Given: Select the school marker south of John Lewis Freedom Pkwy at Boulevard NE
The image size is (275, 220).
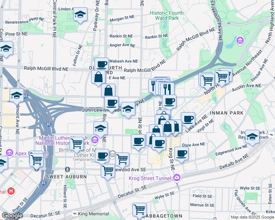Looking at the screenshot, I should coord(100,129).
